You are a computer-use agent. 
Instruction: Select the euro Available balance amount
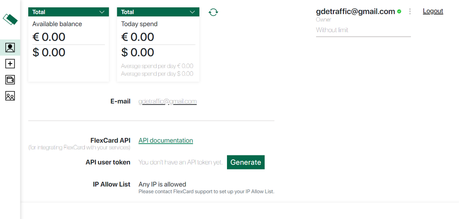49,37
